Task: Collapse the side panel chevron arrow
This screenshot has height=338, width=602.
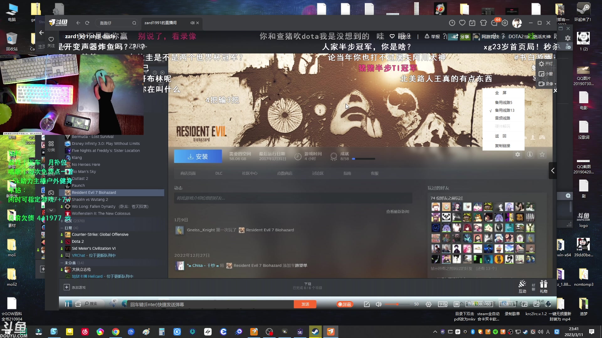Action: tap(553, 171)
